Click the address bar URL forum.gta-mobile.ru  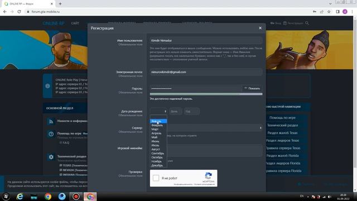point(46,12)
